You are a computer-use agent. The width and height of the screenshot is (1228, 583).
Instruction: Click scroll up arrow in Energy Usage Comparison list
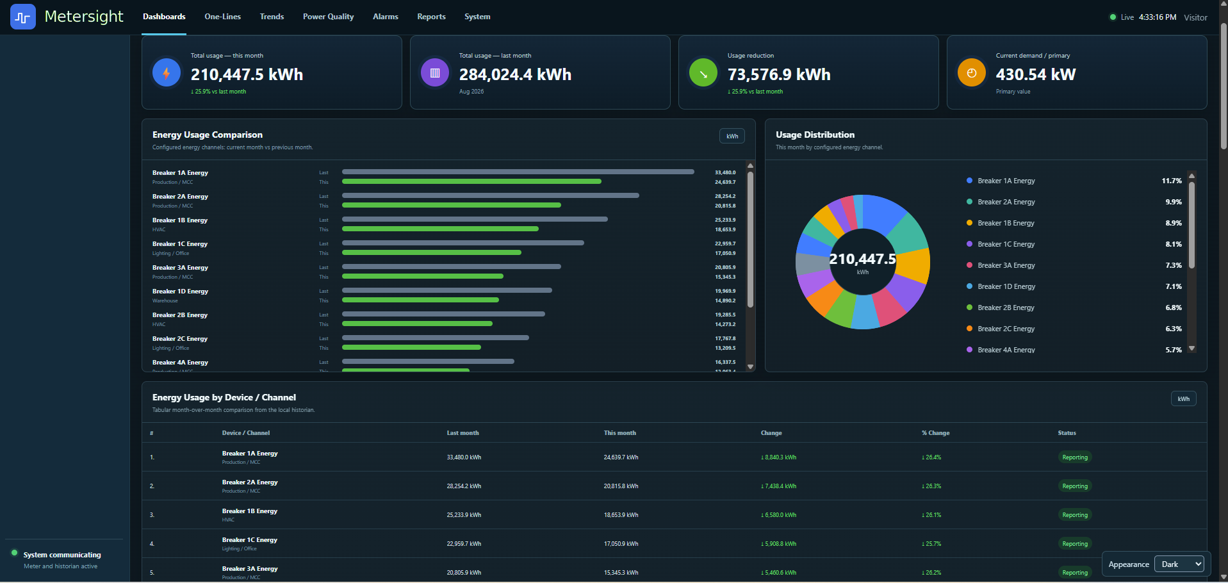(751, 166)
